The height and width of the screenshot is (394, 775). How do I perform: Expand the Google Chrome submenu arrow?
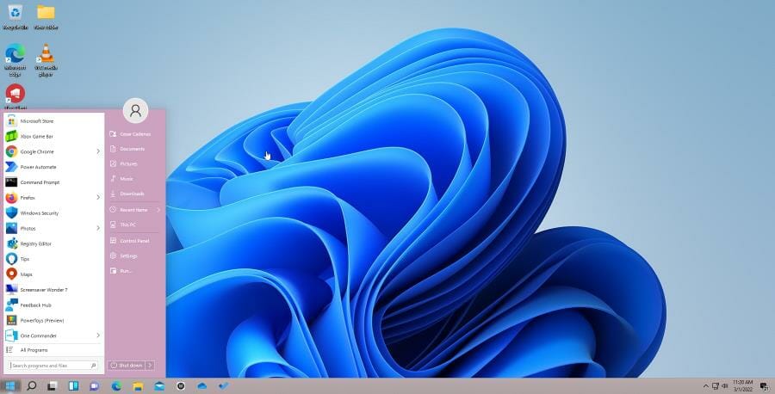(98, 151)
